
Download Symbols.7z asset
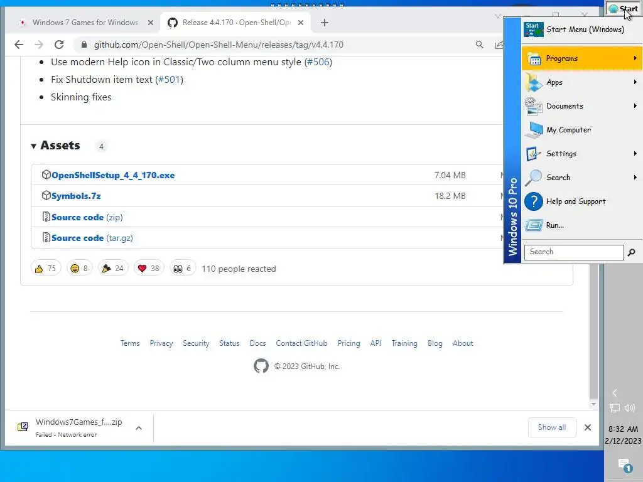pos(76,196)
